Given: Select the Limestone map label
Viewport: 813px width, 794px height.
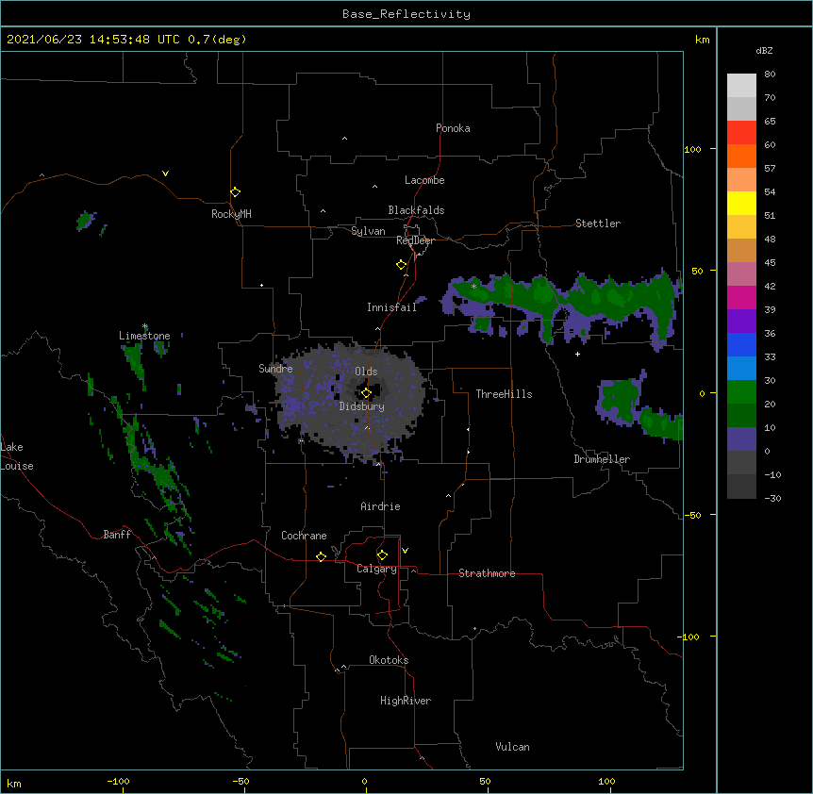Looking at the screenshot, I should (x=144, y=336).
